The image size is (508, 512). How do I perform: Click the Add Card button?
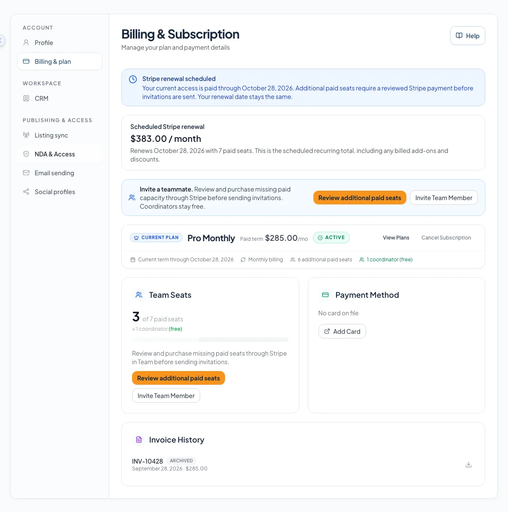coord(342,332)
